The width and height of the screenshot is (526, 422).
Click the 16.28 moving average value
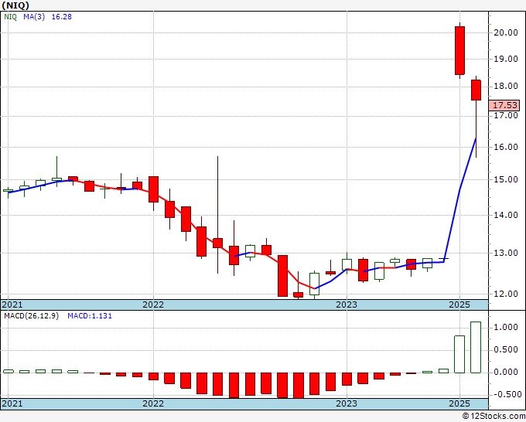pyautogui.click(x=62, y=17)
